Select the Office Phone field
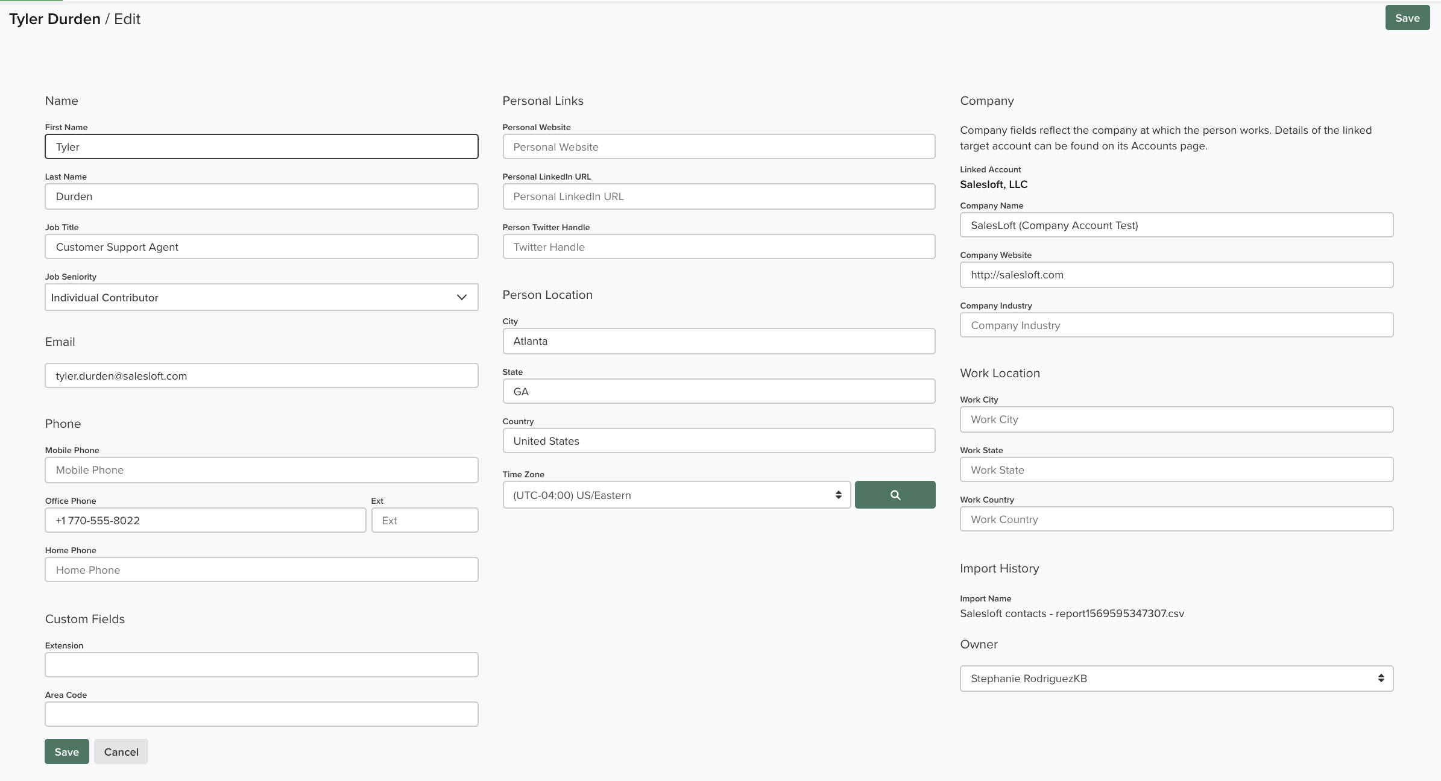 [x=205, y=519]
